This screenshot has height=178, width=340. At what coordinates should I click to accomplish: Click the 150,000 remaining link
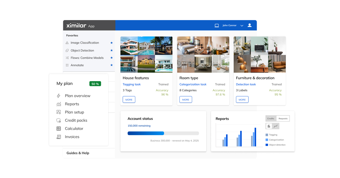tap(139, 126)
